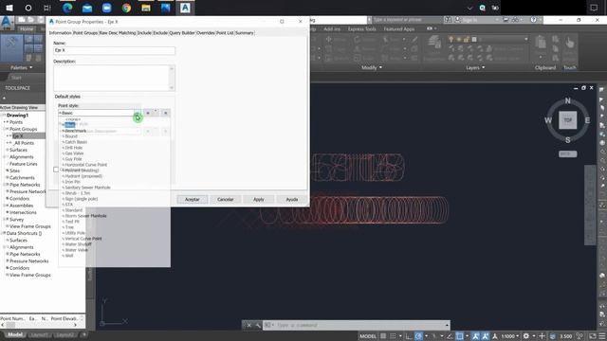Open Google Chrome from the taskbar
This screenshot has width=607, height=341.
click(x=126, y=8)
